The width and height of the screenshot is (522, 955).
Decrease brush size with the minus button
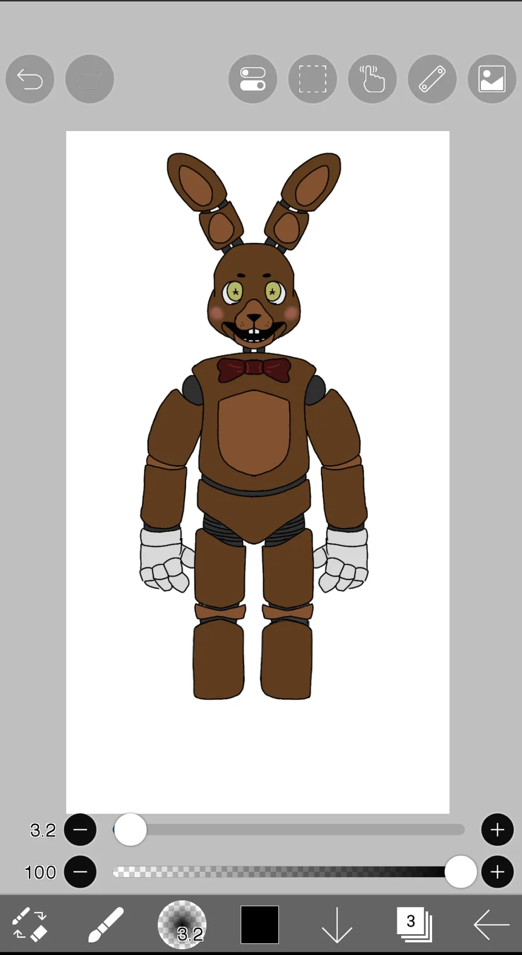[x=80, y=830]
